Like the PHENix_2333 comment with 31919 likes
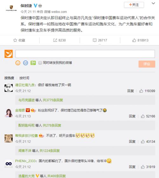The width and height of the screenshot is (159, 178). [148, 167]
